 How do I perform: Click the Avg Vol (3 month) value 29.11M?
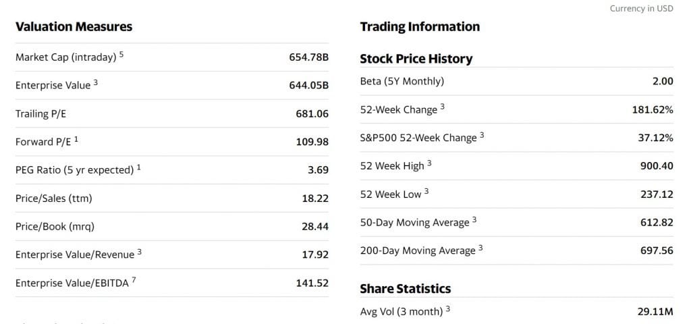pos(655,312)
